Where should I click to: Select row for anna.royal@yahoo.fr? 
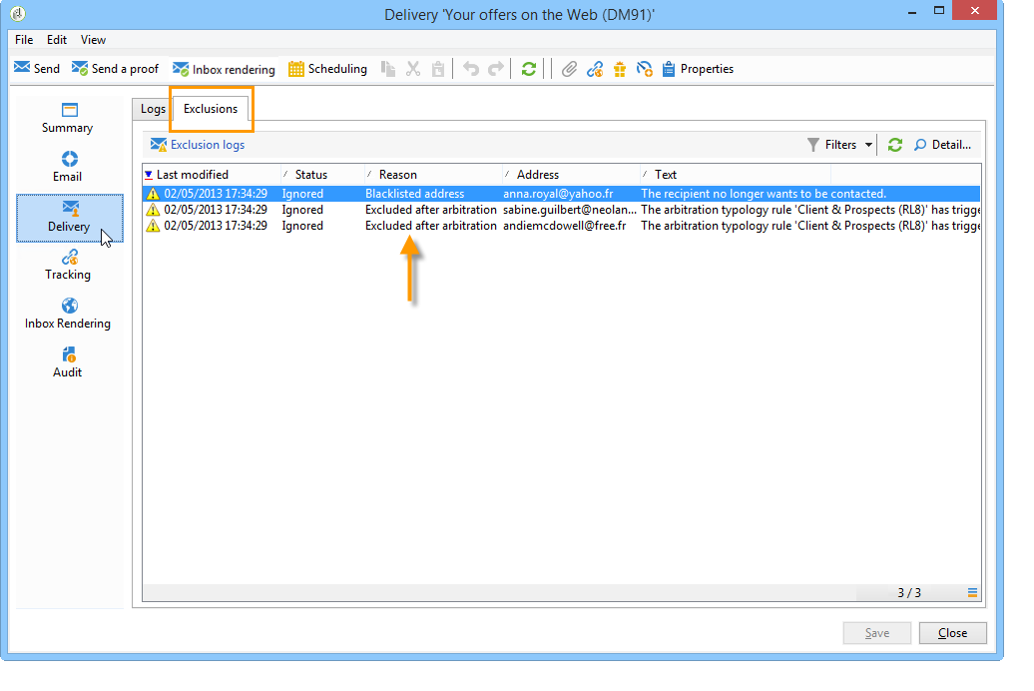coord(561,194)
